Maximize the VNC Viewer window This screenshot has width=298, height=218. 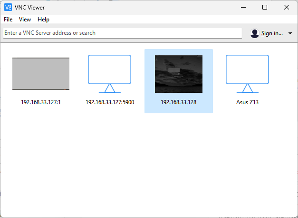265,7
